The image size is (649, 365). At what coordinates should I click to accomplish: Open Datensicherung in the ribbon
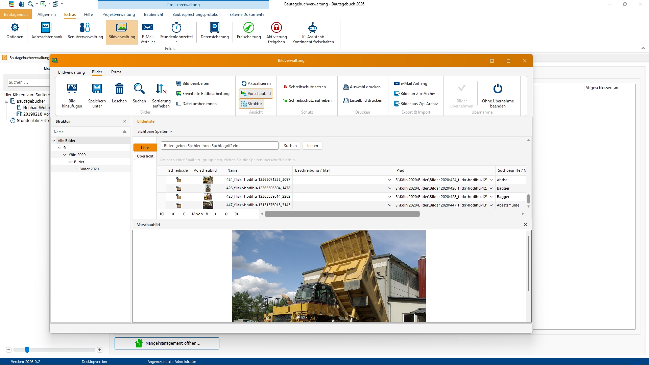pos(214,27)
